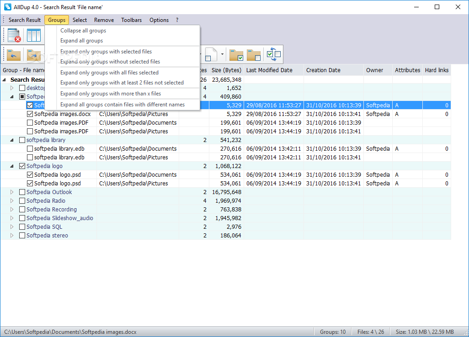The width and height of the screenshot is (469, 337).
Task: Uncheck Softpedia images.docx in Pictures folder
Action: click(30, 114)
